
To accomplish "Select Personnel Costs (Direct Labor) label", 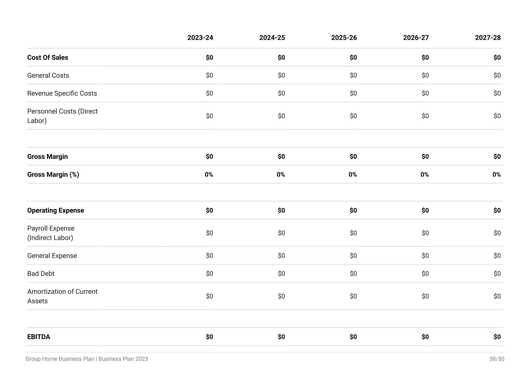I will [62, 116].
